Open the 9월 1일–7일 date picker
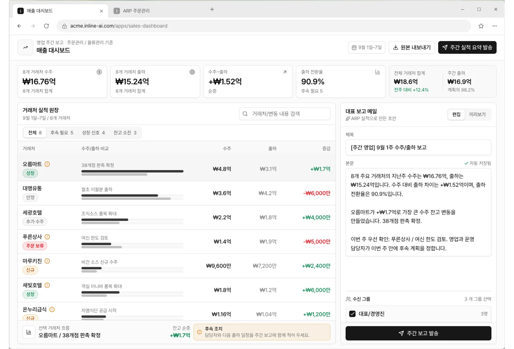514x349 pixels. coord(367,47)
